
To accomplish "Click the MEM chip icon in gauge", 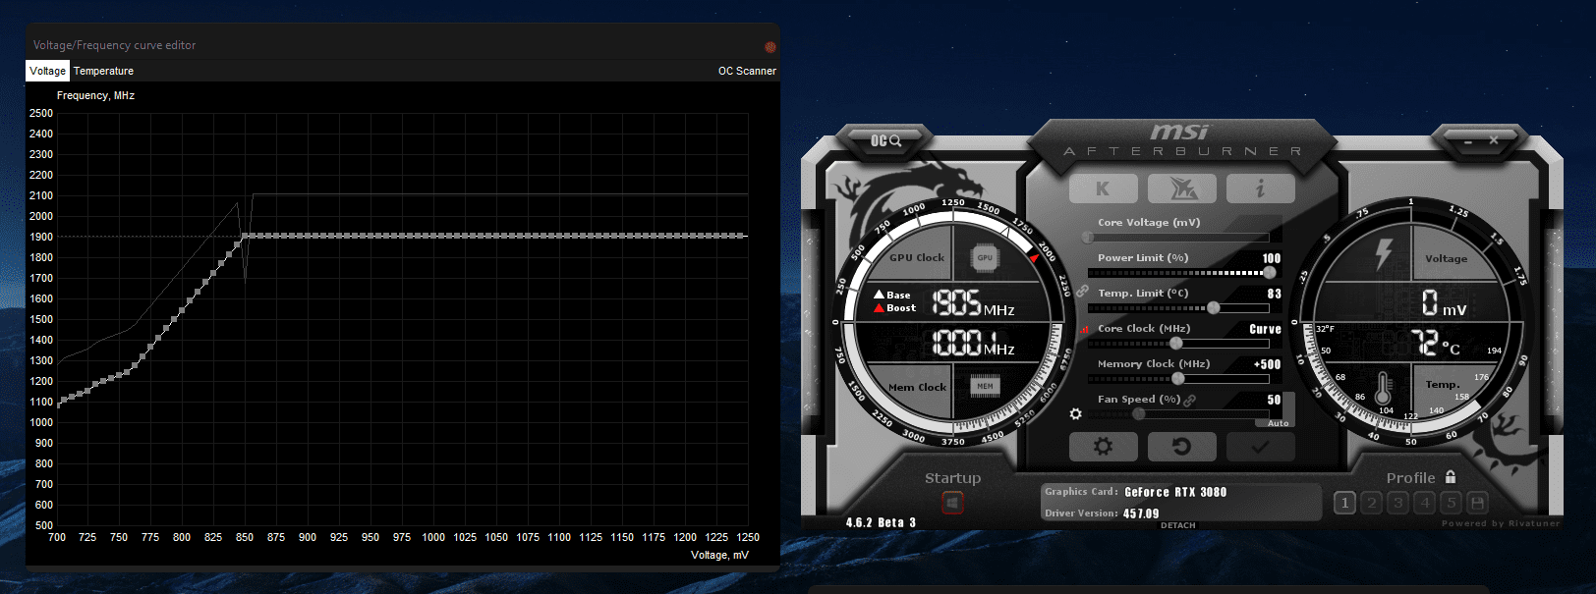I will tap(985, 386).
